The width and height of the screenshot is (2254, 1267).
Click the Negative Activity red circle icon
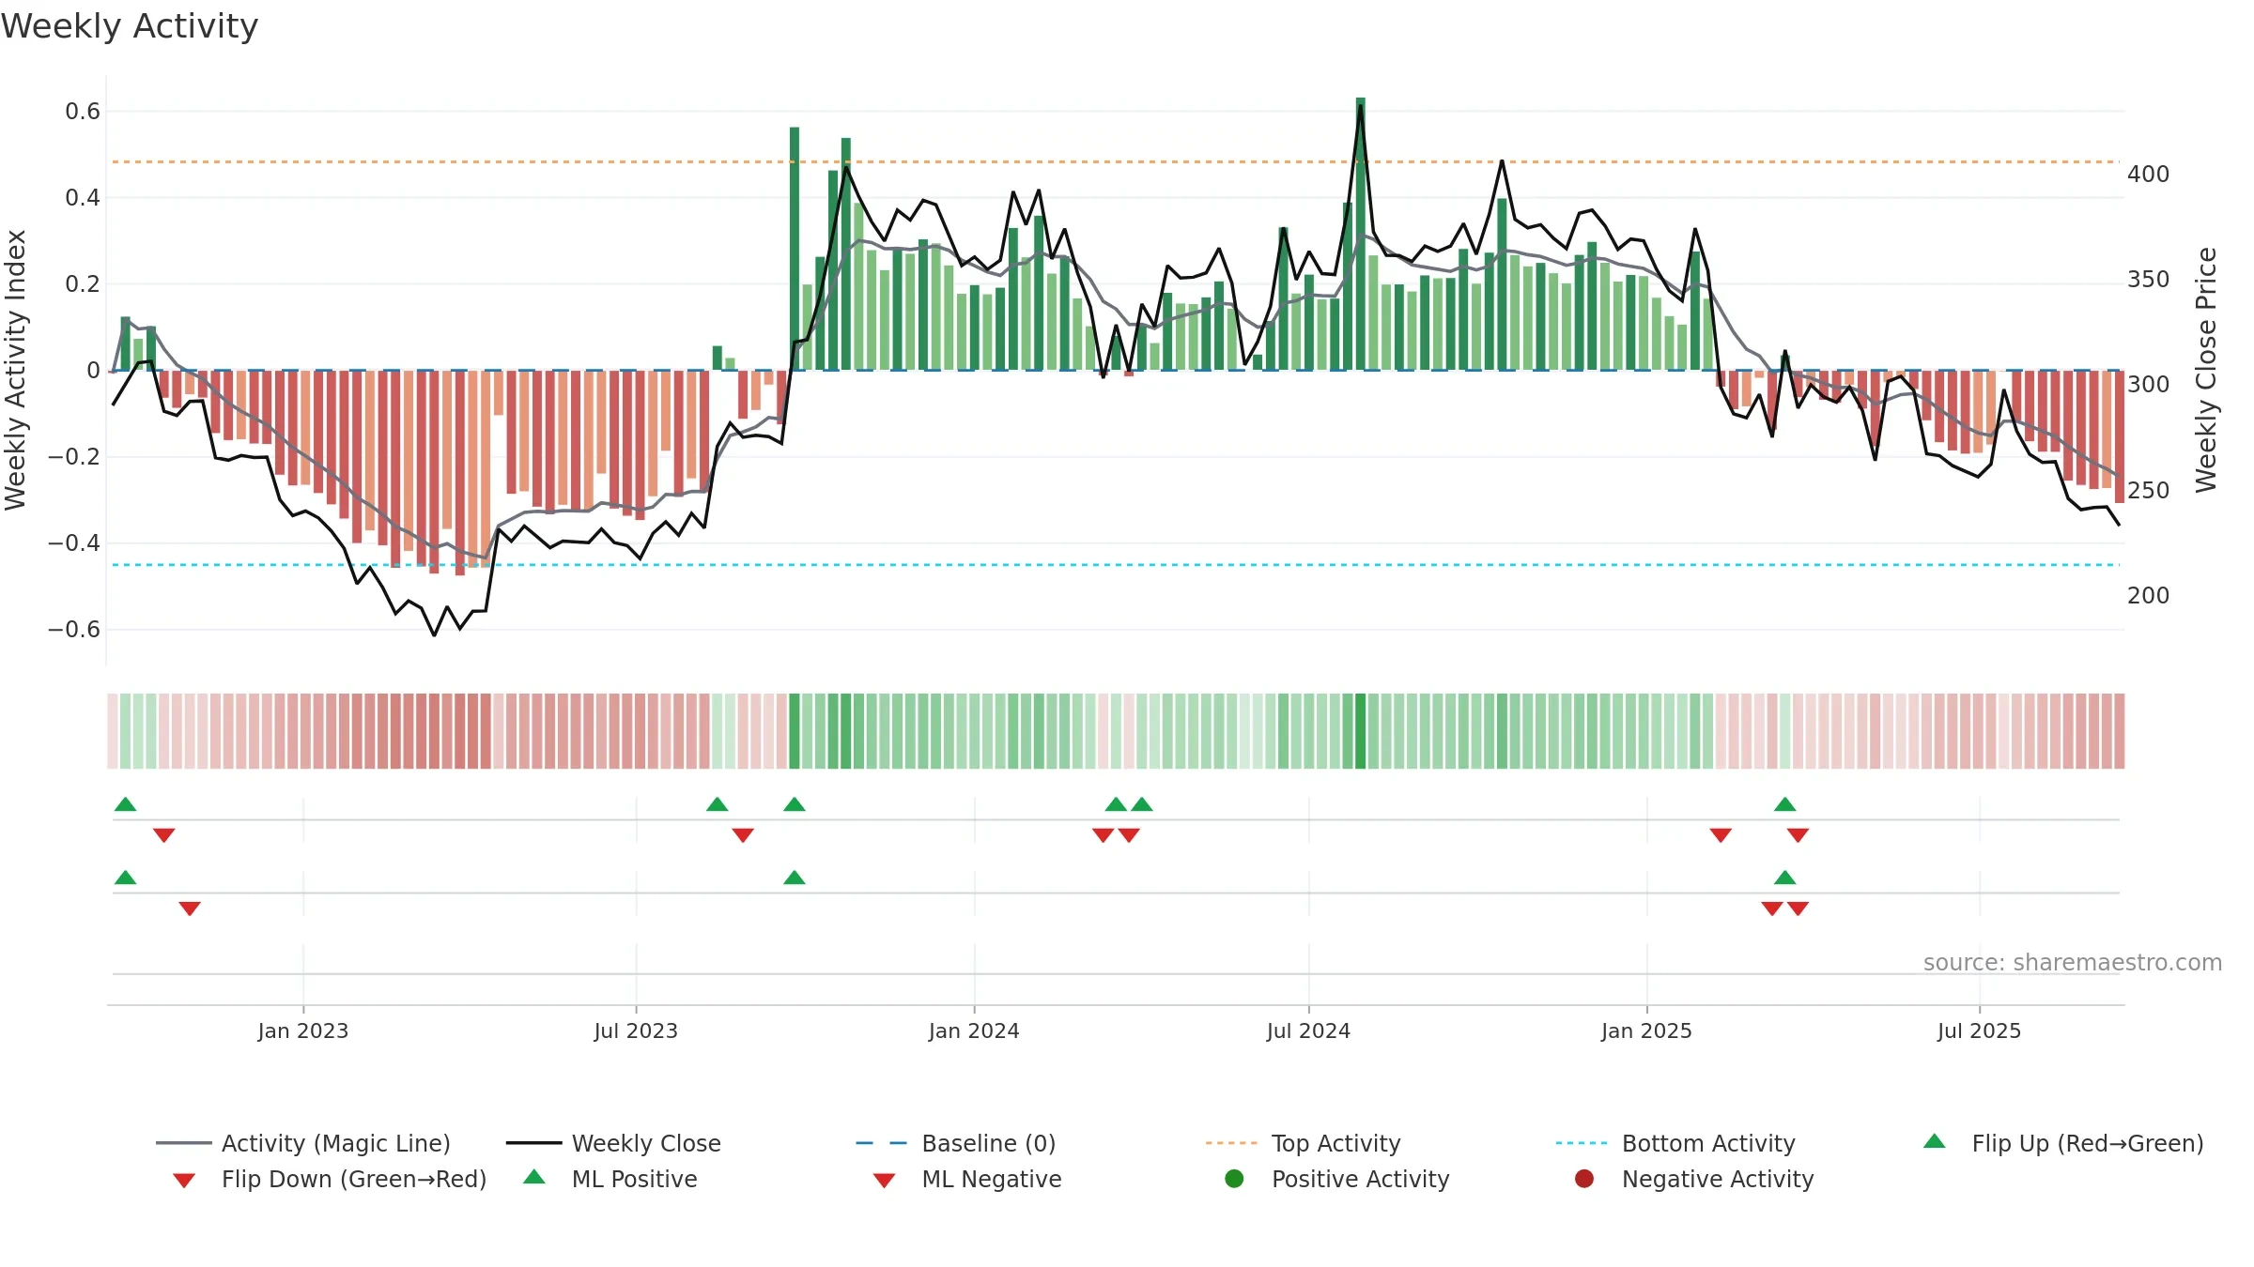1584,1178
